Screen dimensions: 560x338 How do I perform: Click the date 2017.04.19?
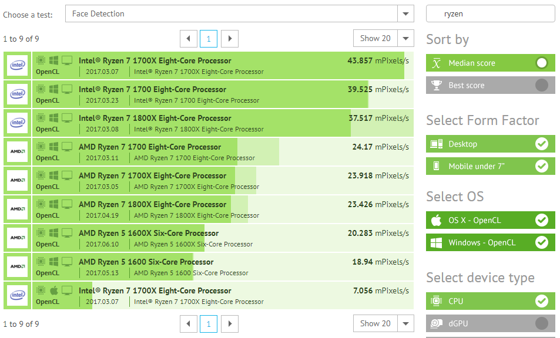[x=102, y=215]
